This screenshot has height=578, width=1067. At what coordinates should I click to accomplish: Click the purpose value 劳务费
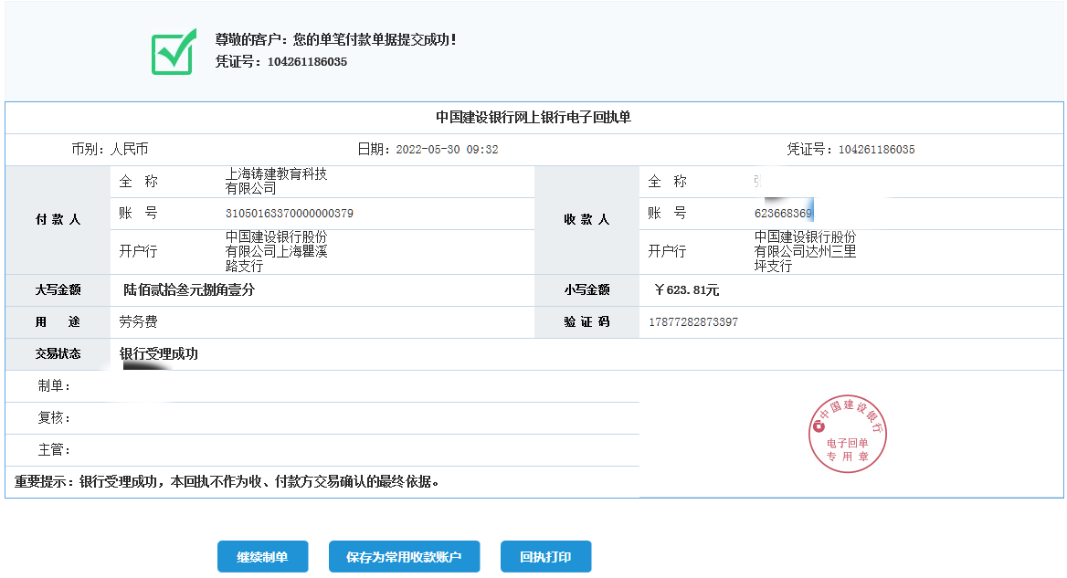click(138, 321)
